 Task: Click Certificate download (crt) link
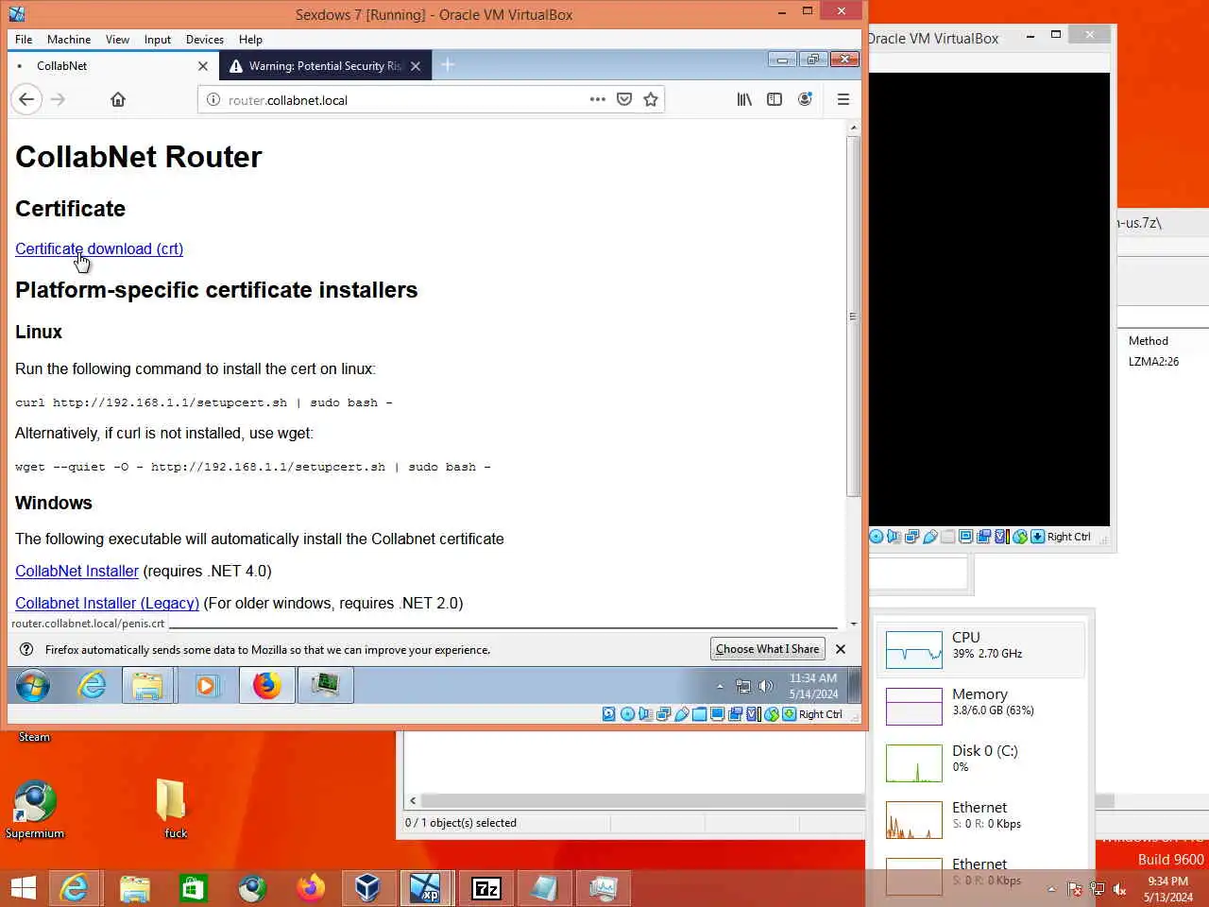point(99,248)
